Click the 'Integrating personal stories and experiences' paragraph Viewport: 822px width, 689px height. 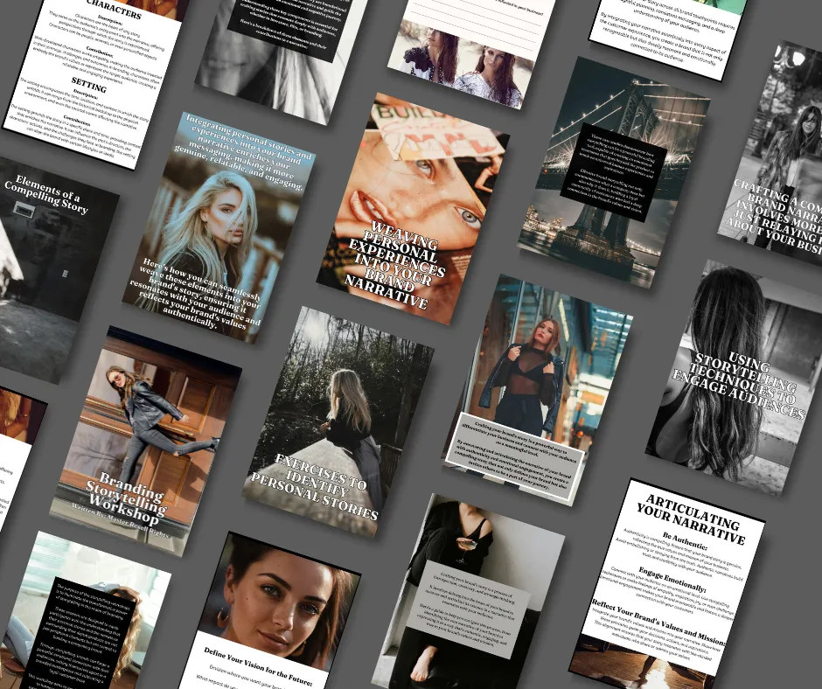(244, 152)
